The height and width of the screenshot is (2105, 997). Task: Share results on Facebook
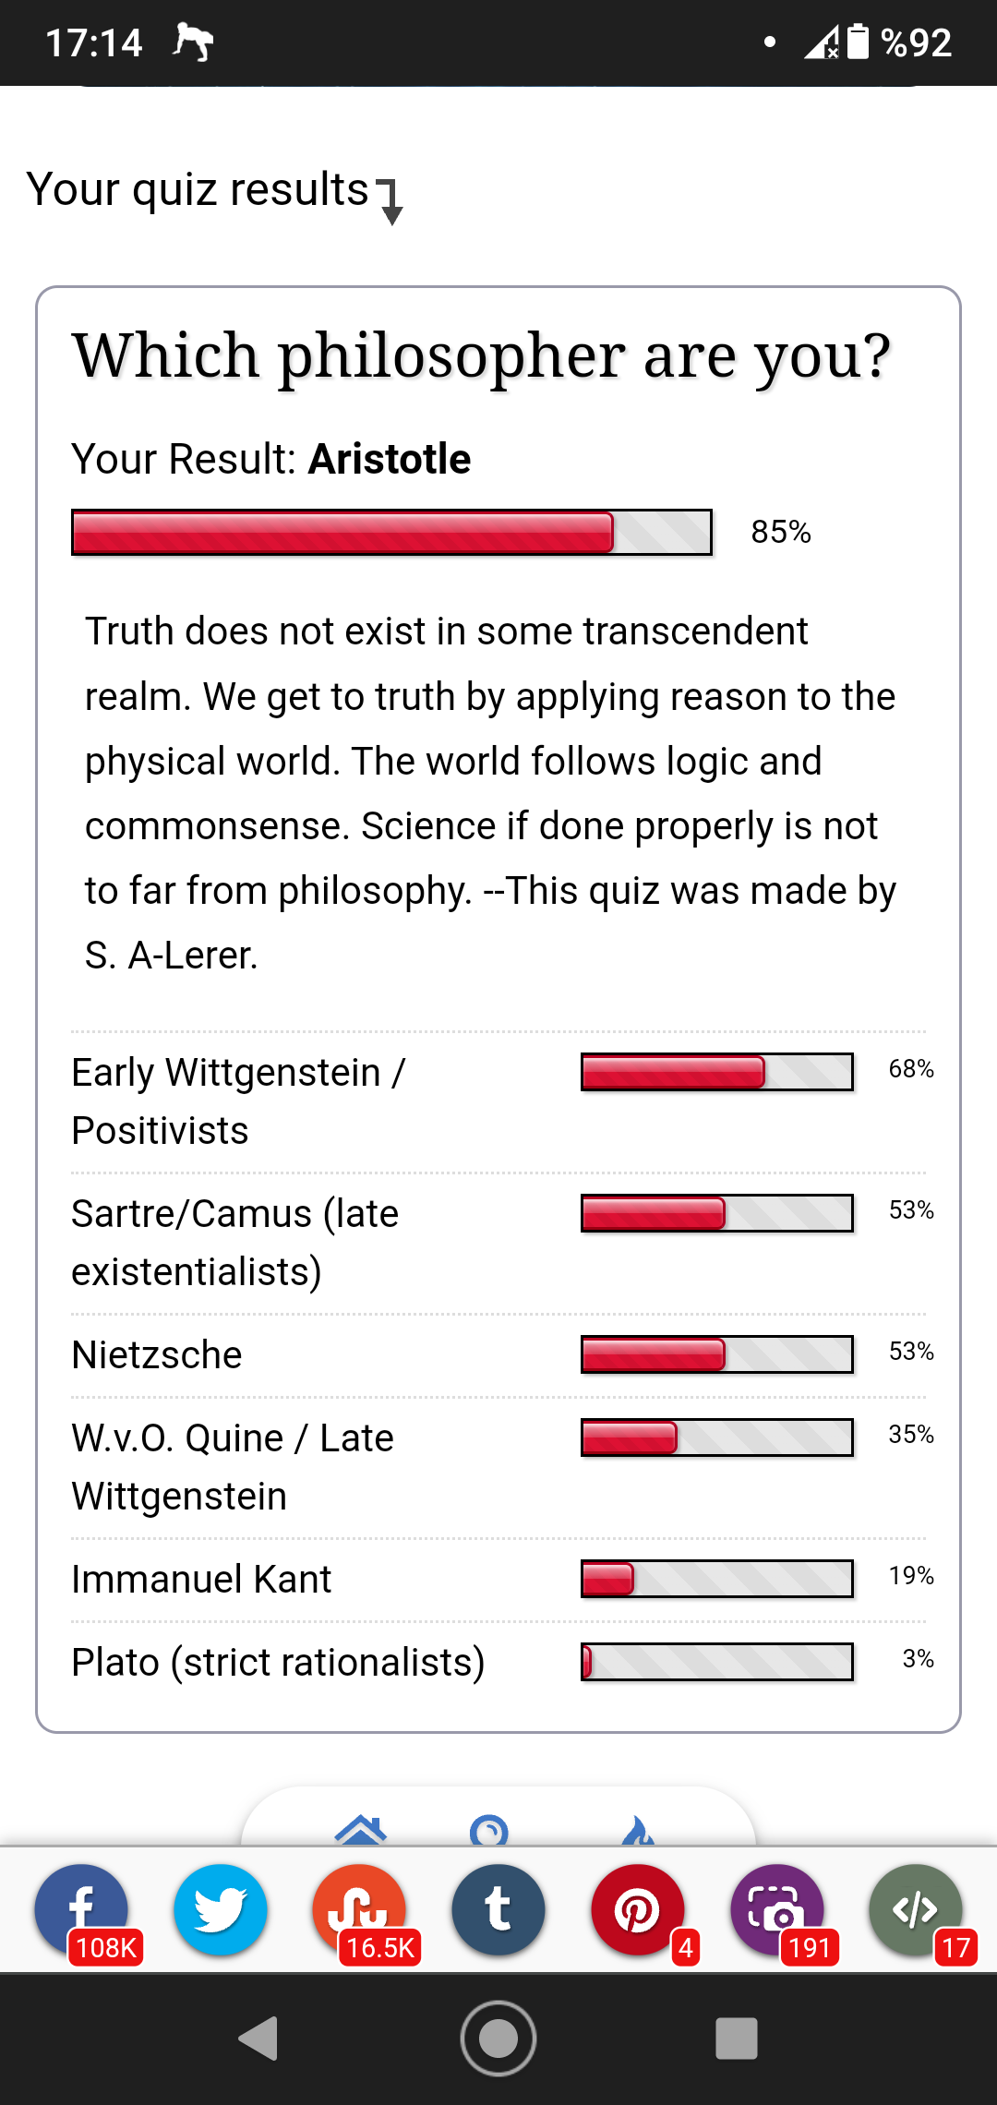pos(81,1909)
